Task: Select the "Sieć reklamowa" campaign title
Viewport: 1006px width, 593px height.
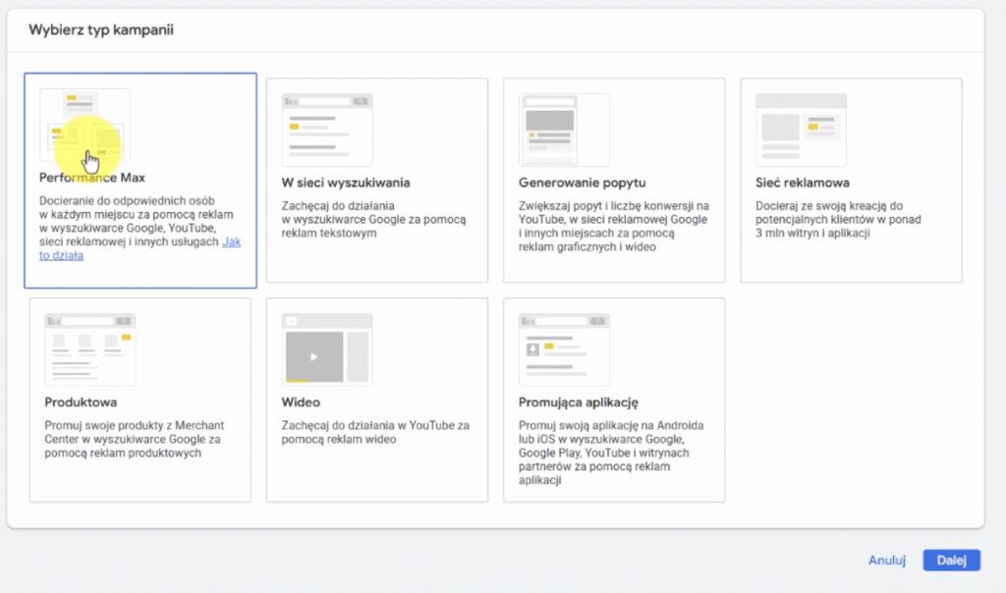Action: point(803,183)
